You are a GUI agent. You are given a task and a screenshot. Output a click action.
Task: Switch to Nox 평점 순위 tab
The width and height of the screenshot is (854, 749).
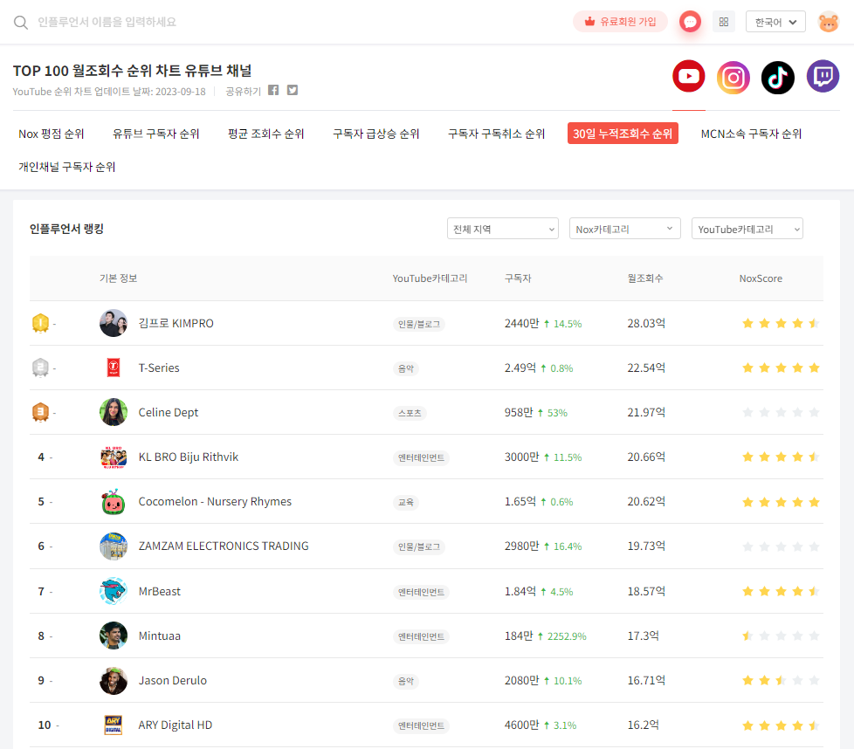52,134
